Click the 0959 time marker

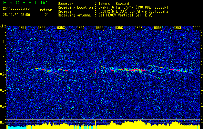177,27
